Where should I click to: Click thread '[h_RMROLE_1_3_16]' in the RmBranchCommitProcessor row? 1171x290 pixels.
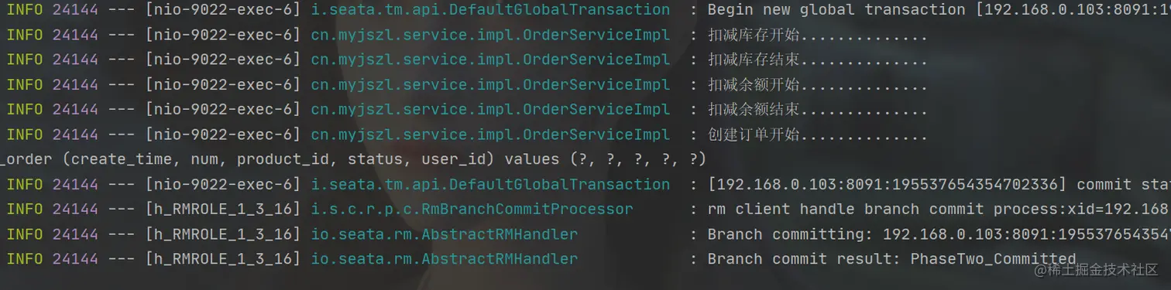pos(223,209)
